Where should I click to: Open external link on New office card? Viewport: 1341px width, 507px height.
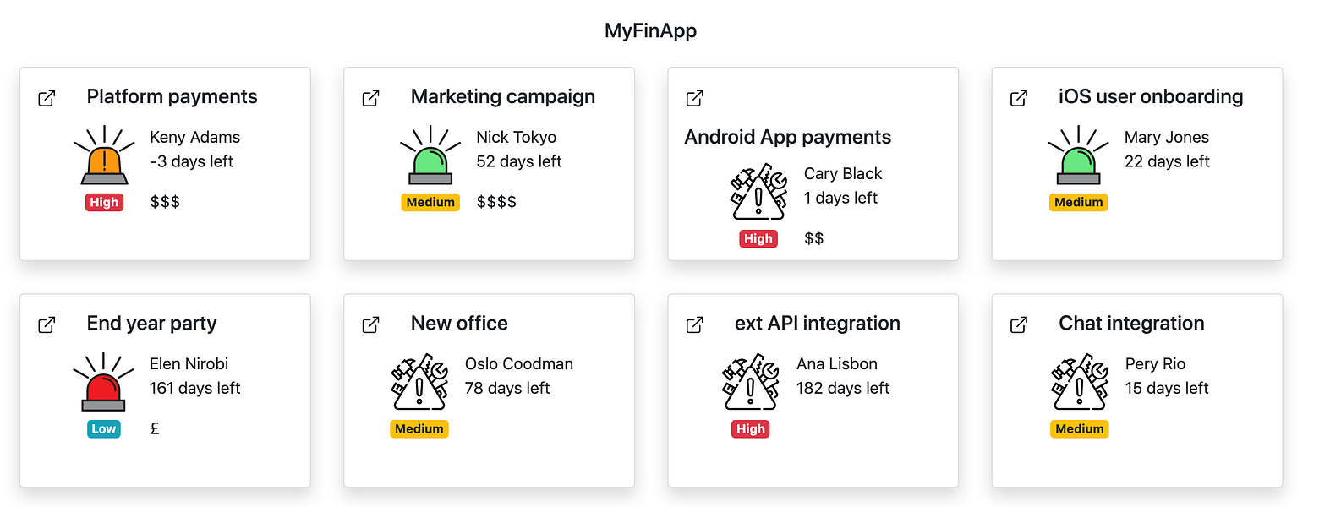371,324
